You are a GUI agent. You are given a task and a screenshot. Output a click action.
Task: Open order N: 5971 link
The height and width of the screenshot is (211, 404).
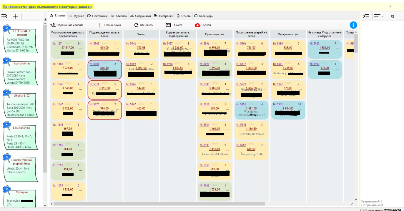[x=94, y=84]
